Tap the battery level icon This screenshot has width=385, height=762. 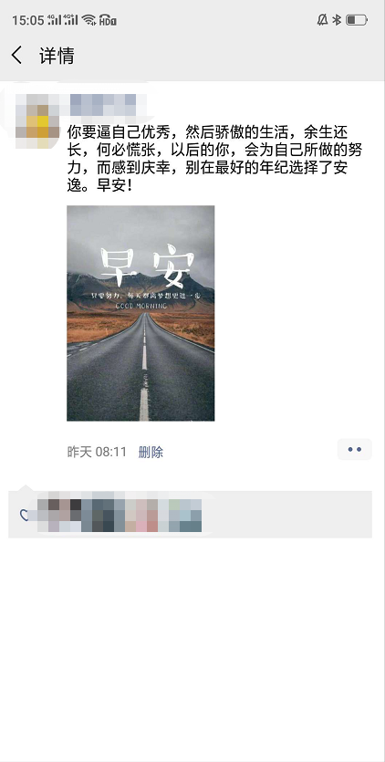(357, 20)
